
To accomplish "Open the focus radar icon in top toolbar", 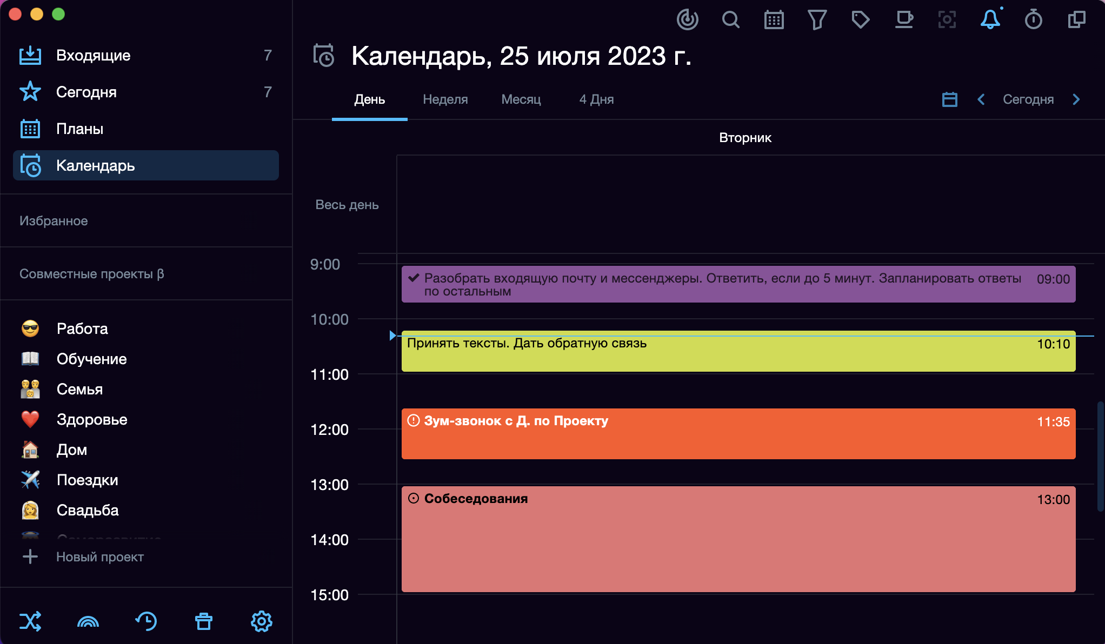I will coord(687,20).
